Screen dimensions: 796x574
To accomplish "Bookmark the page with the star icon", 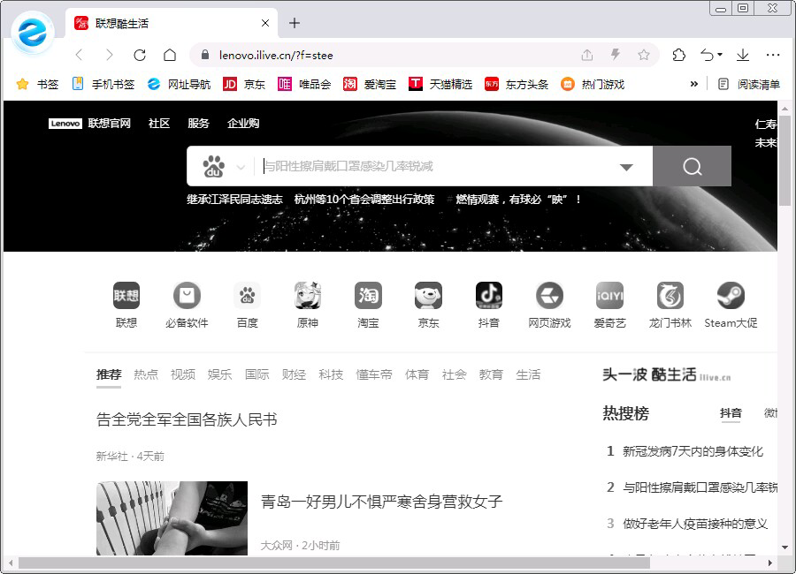I will pyautogui.click(x=644, y=55).
